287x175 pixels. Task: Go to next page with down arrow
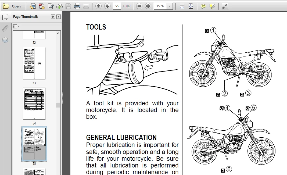[x=107, y=6]
